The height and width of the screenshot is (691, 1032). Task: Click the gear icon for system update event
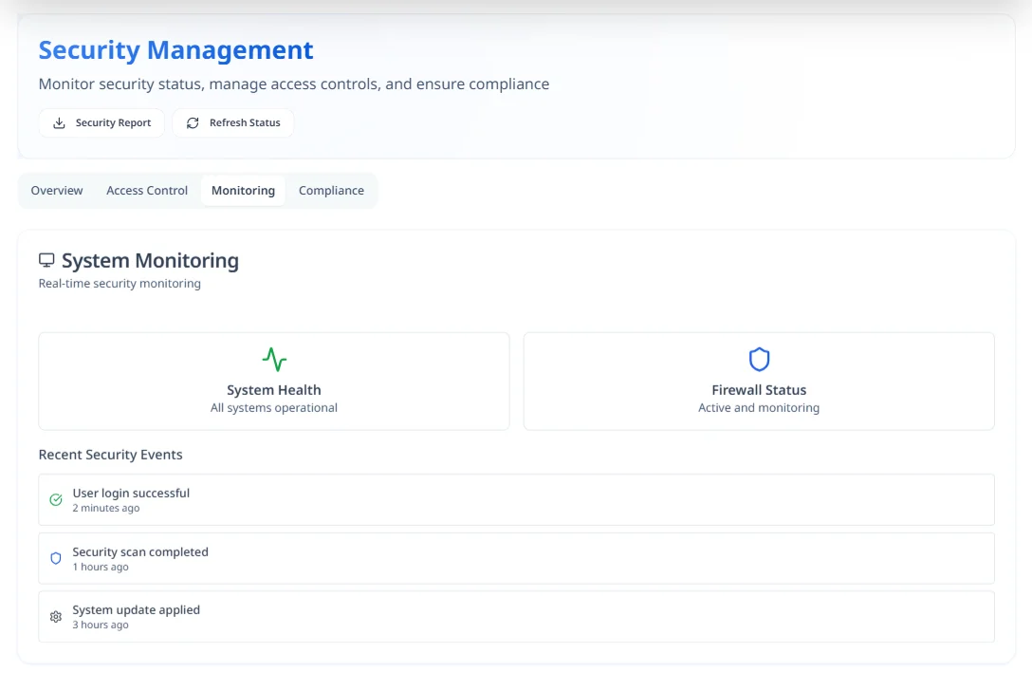[x=56, y=617]
